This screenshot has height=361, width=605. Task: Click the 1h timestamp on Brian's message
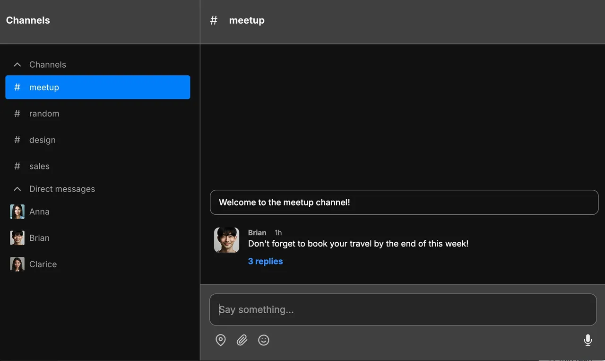click(x=278, y=232)
